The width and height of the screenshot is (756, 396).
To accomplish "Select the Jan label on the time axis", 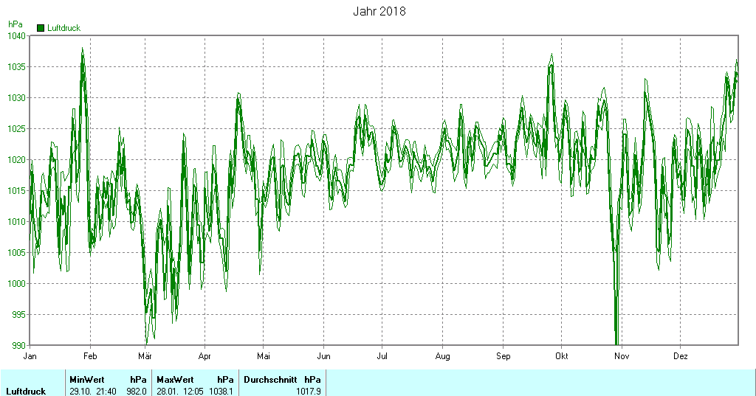I will (30, 356).
